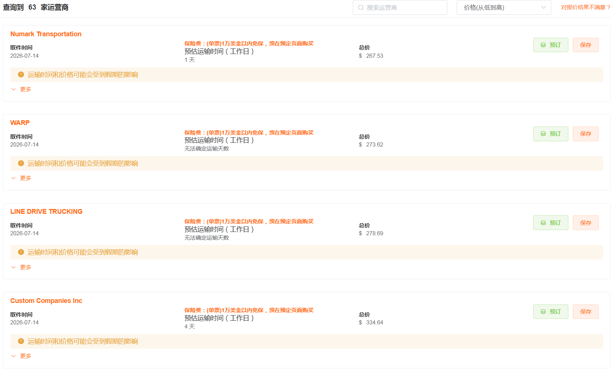This screenshot has width=612, height=371.
Task: Click Custom Companies Inc pickup date 2026-07-14
Action: 24,323
